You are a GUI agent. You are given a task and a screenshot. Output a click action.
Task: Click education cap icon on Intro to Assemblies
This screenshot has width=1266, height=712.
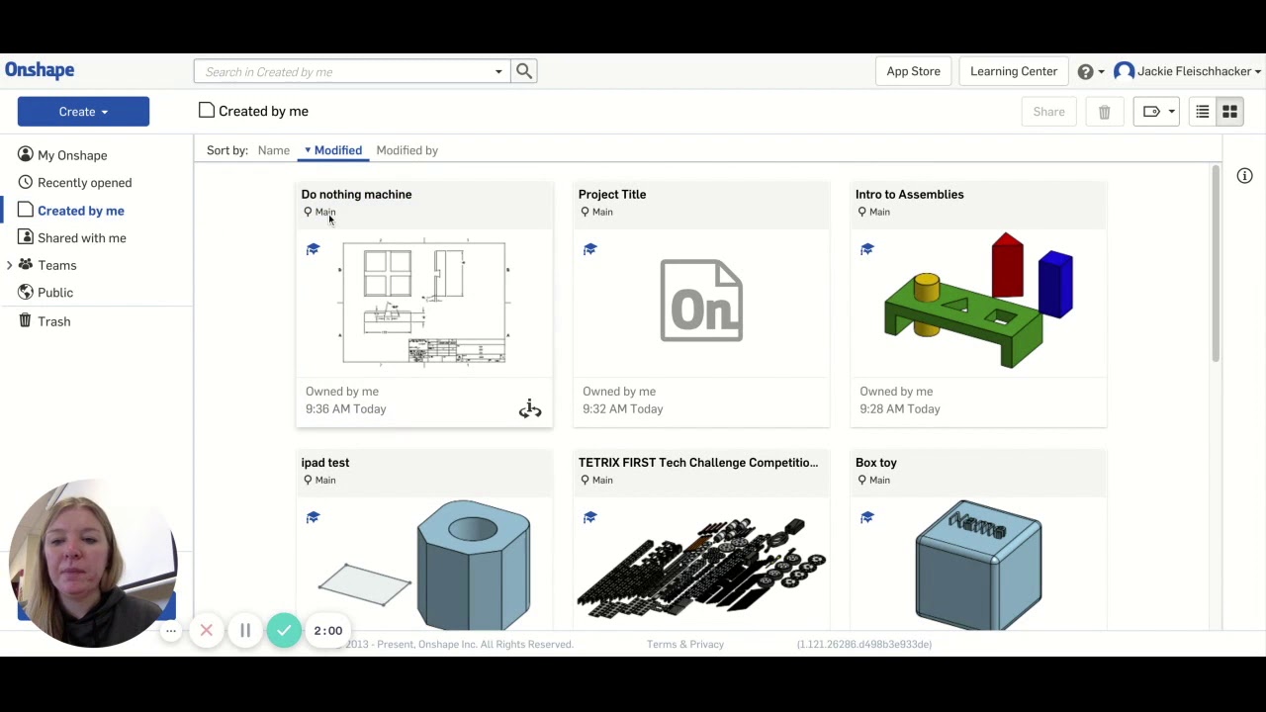coord(866,249)
